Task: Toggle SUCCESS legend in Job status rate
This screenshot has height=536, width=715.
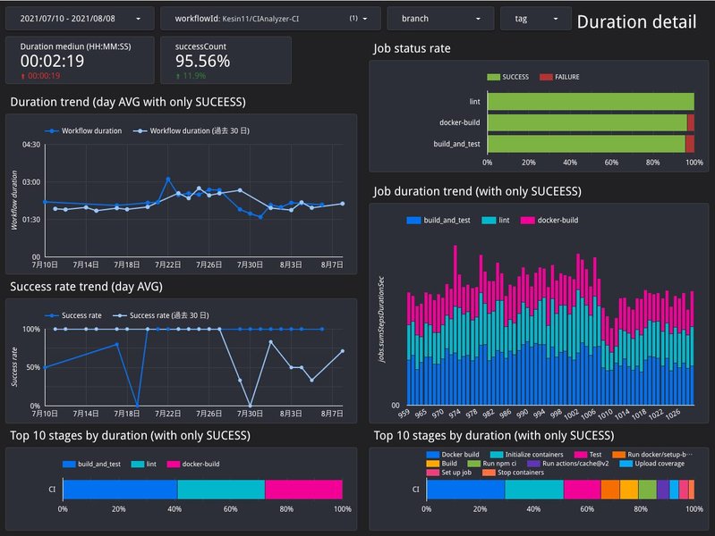Action: pos(508,77)
